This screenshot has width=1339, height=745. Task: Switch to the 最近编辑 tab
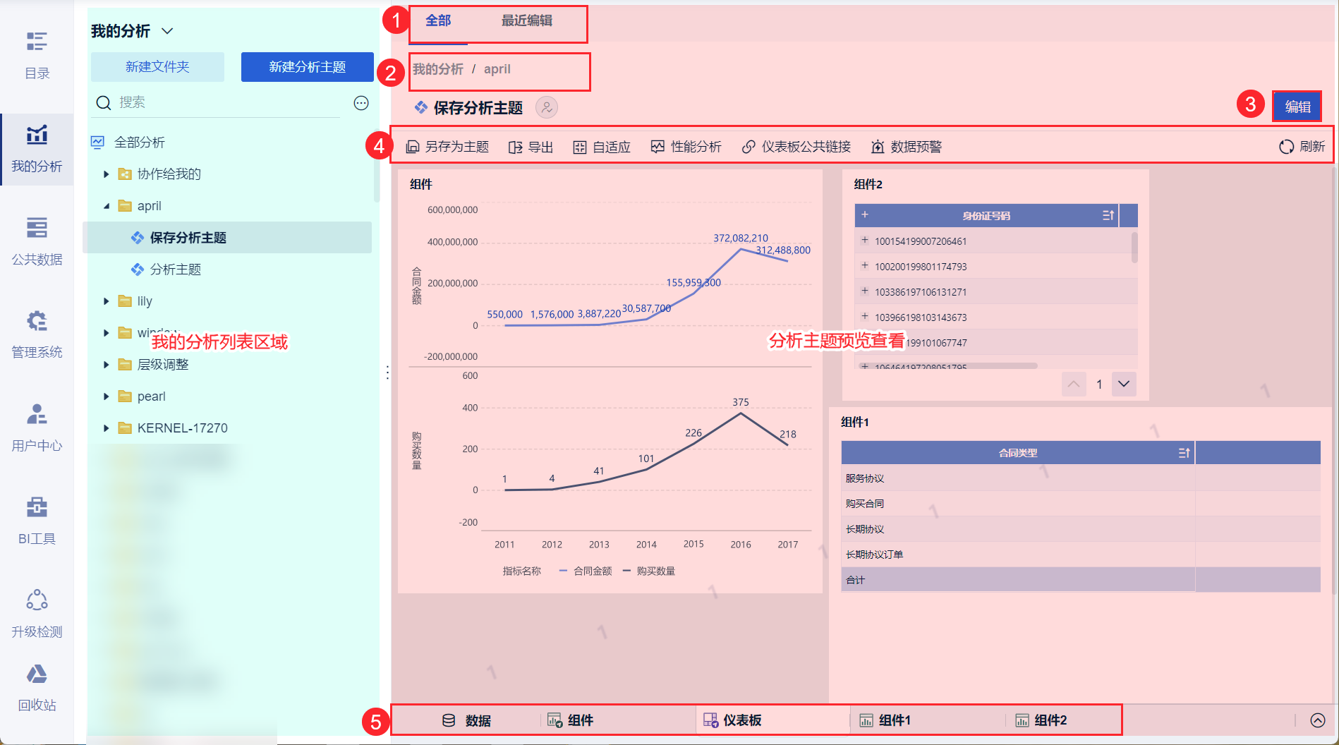(527, 21)
